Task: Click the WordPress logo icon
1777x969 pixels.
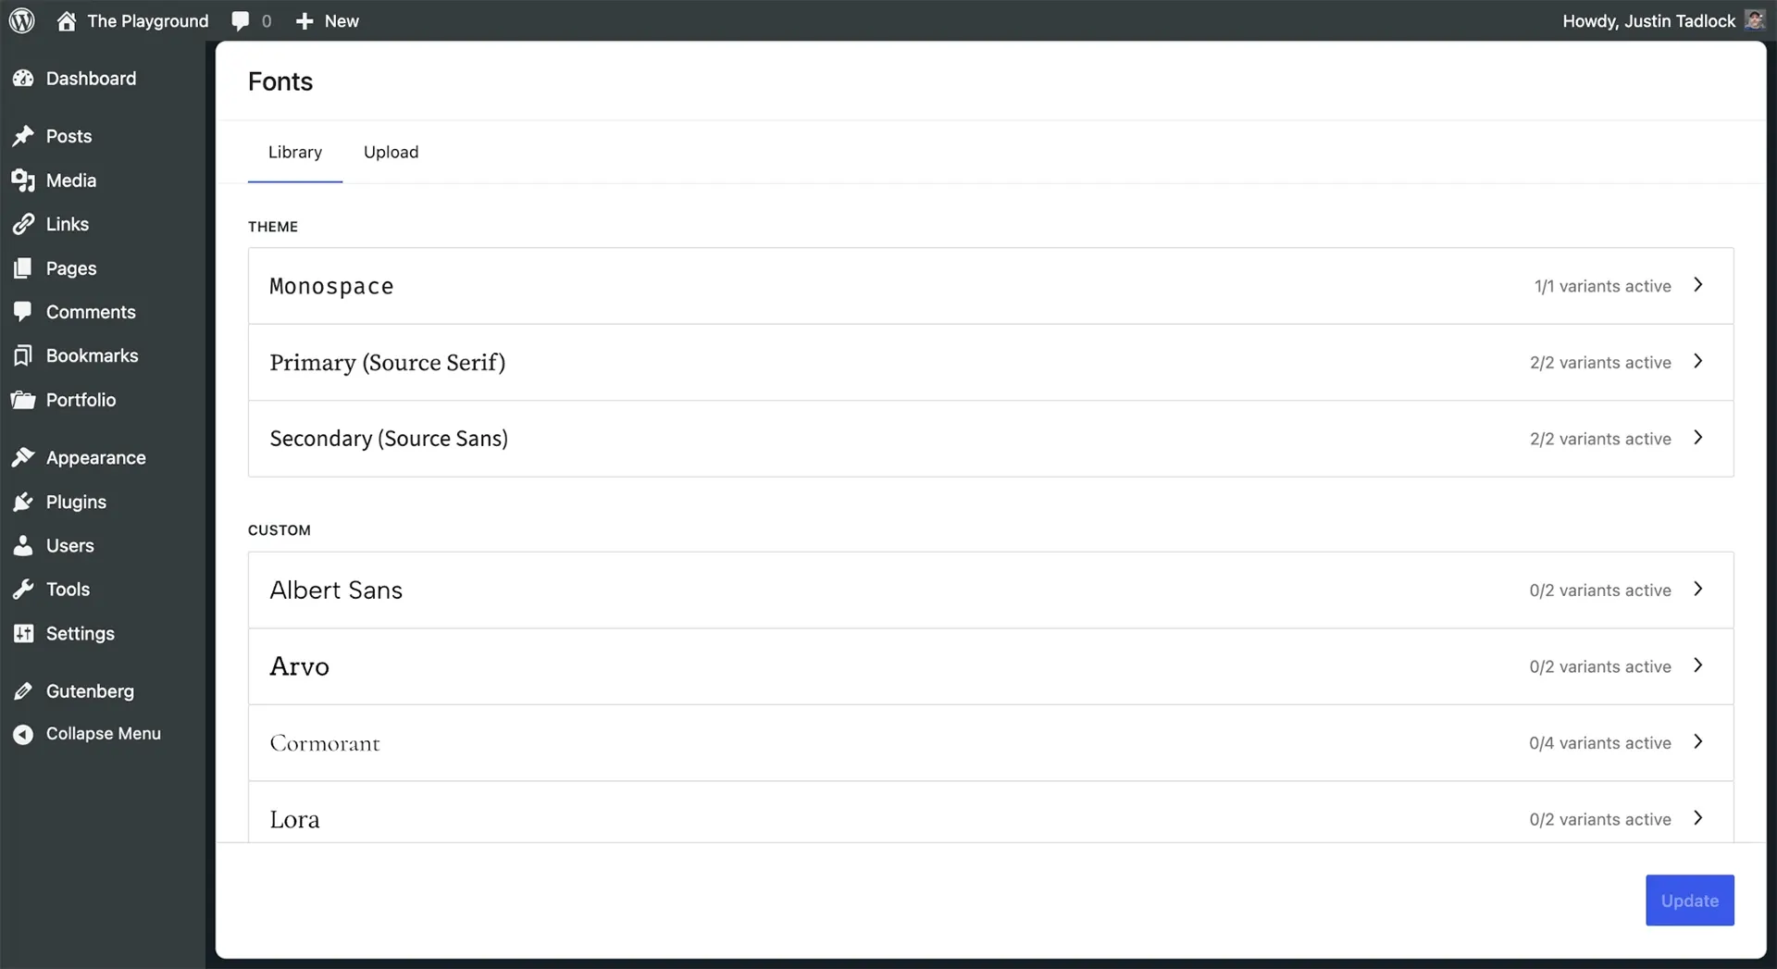Action: [22, 20]
